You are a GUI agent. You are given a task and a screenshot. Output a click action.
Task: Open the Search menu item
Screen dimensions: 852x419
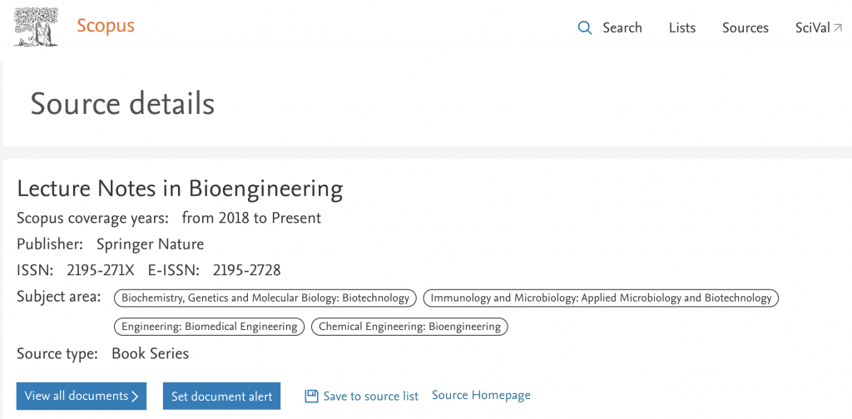[x=622, y=28]
